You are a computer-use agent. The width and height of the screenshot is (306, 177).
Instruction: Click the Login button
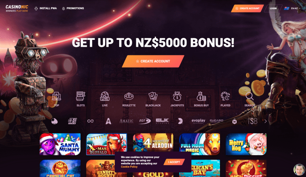pyautogui.click(x=273, y=8)
